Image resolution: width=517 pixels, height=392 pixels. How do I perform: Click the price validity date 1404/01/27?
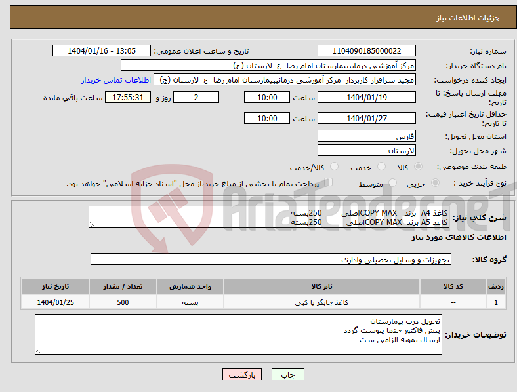point(366,118)
